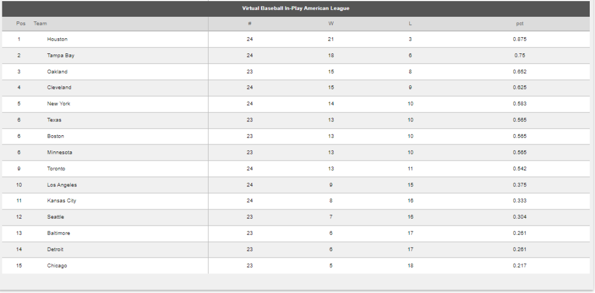The image size is (595, 293).
Task: Click the W column header
Action: 331,24
